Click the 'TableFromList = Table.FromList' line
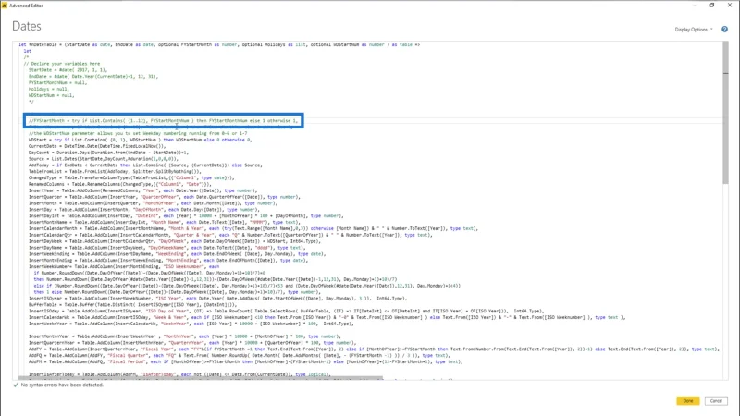 [x=115, y=172]
